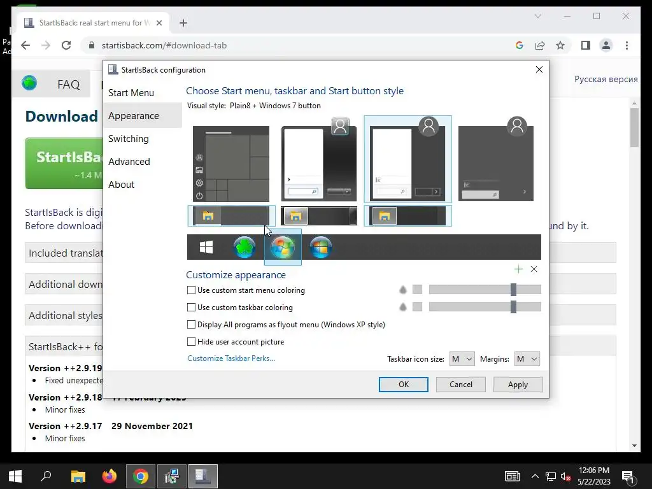The height and width of the screenshot is (489, 652).
Task: Click the share page icon in Chrome
Action: [x=540, y=45]
